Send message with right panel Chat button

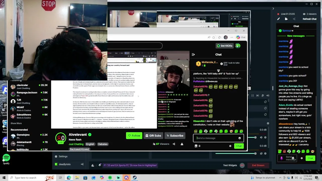click(310, 158)
